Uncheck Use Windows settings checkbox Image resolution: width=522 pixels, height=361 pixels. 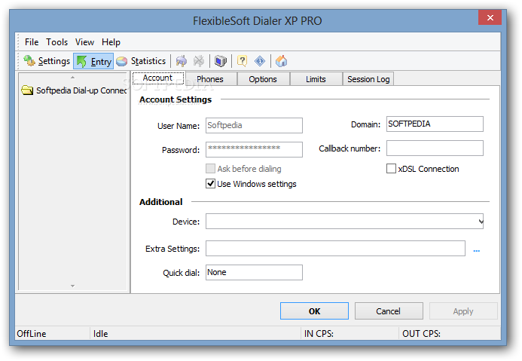tap(210, 183)
